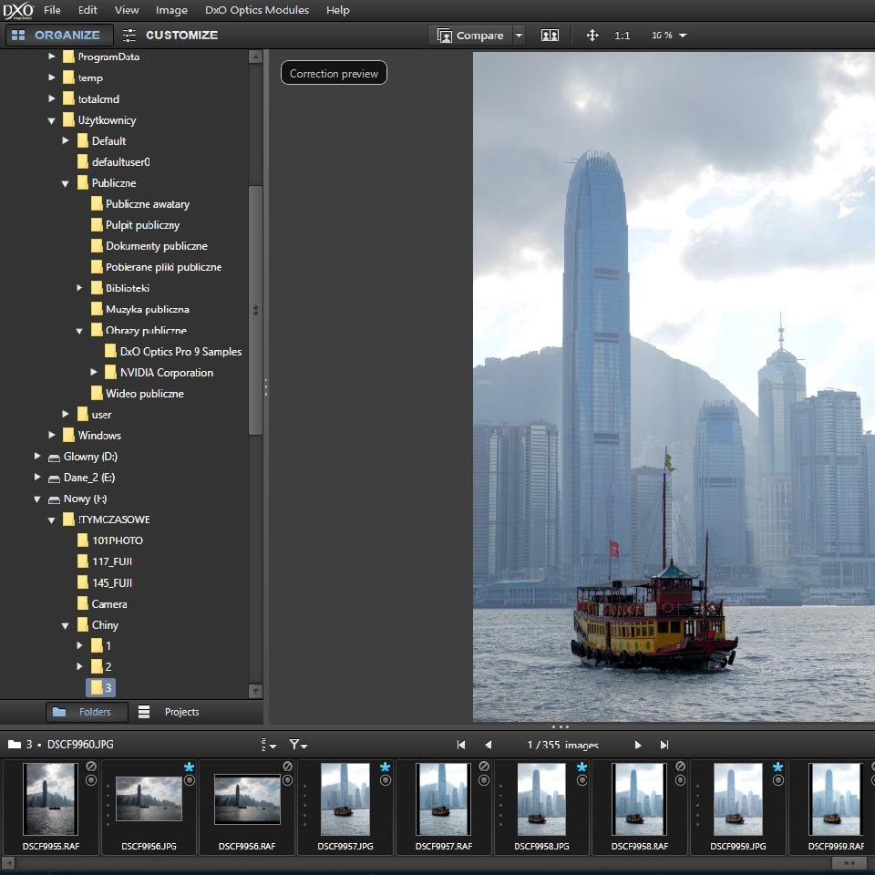
Task: Jump to the last image in filmstrip
Action: click(664, 745)
